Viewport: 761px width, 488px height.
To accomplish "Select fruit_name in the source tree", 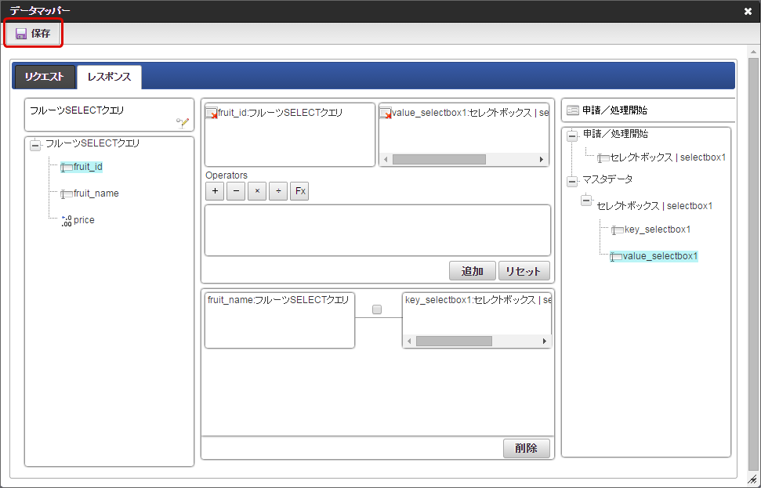I will pyautogui.click(x=96, y=193).
